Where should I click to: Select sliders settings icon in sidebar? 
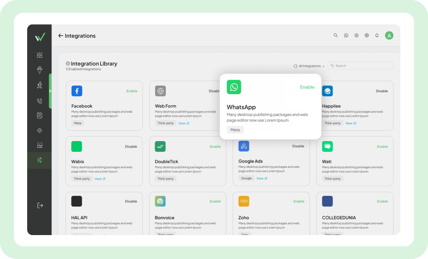point(40,160)
